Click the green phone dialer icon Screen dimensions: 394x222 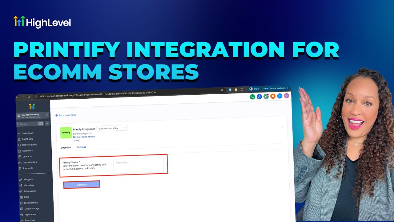[x=252, y=97]
